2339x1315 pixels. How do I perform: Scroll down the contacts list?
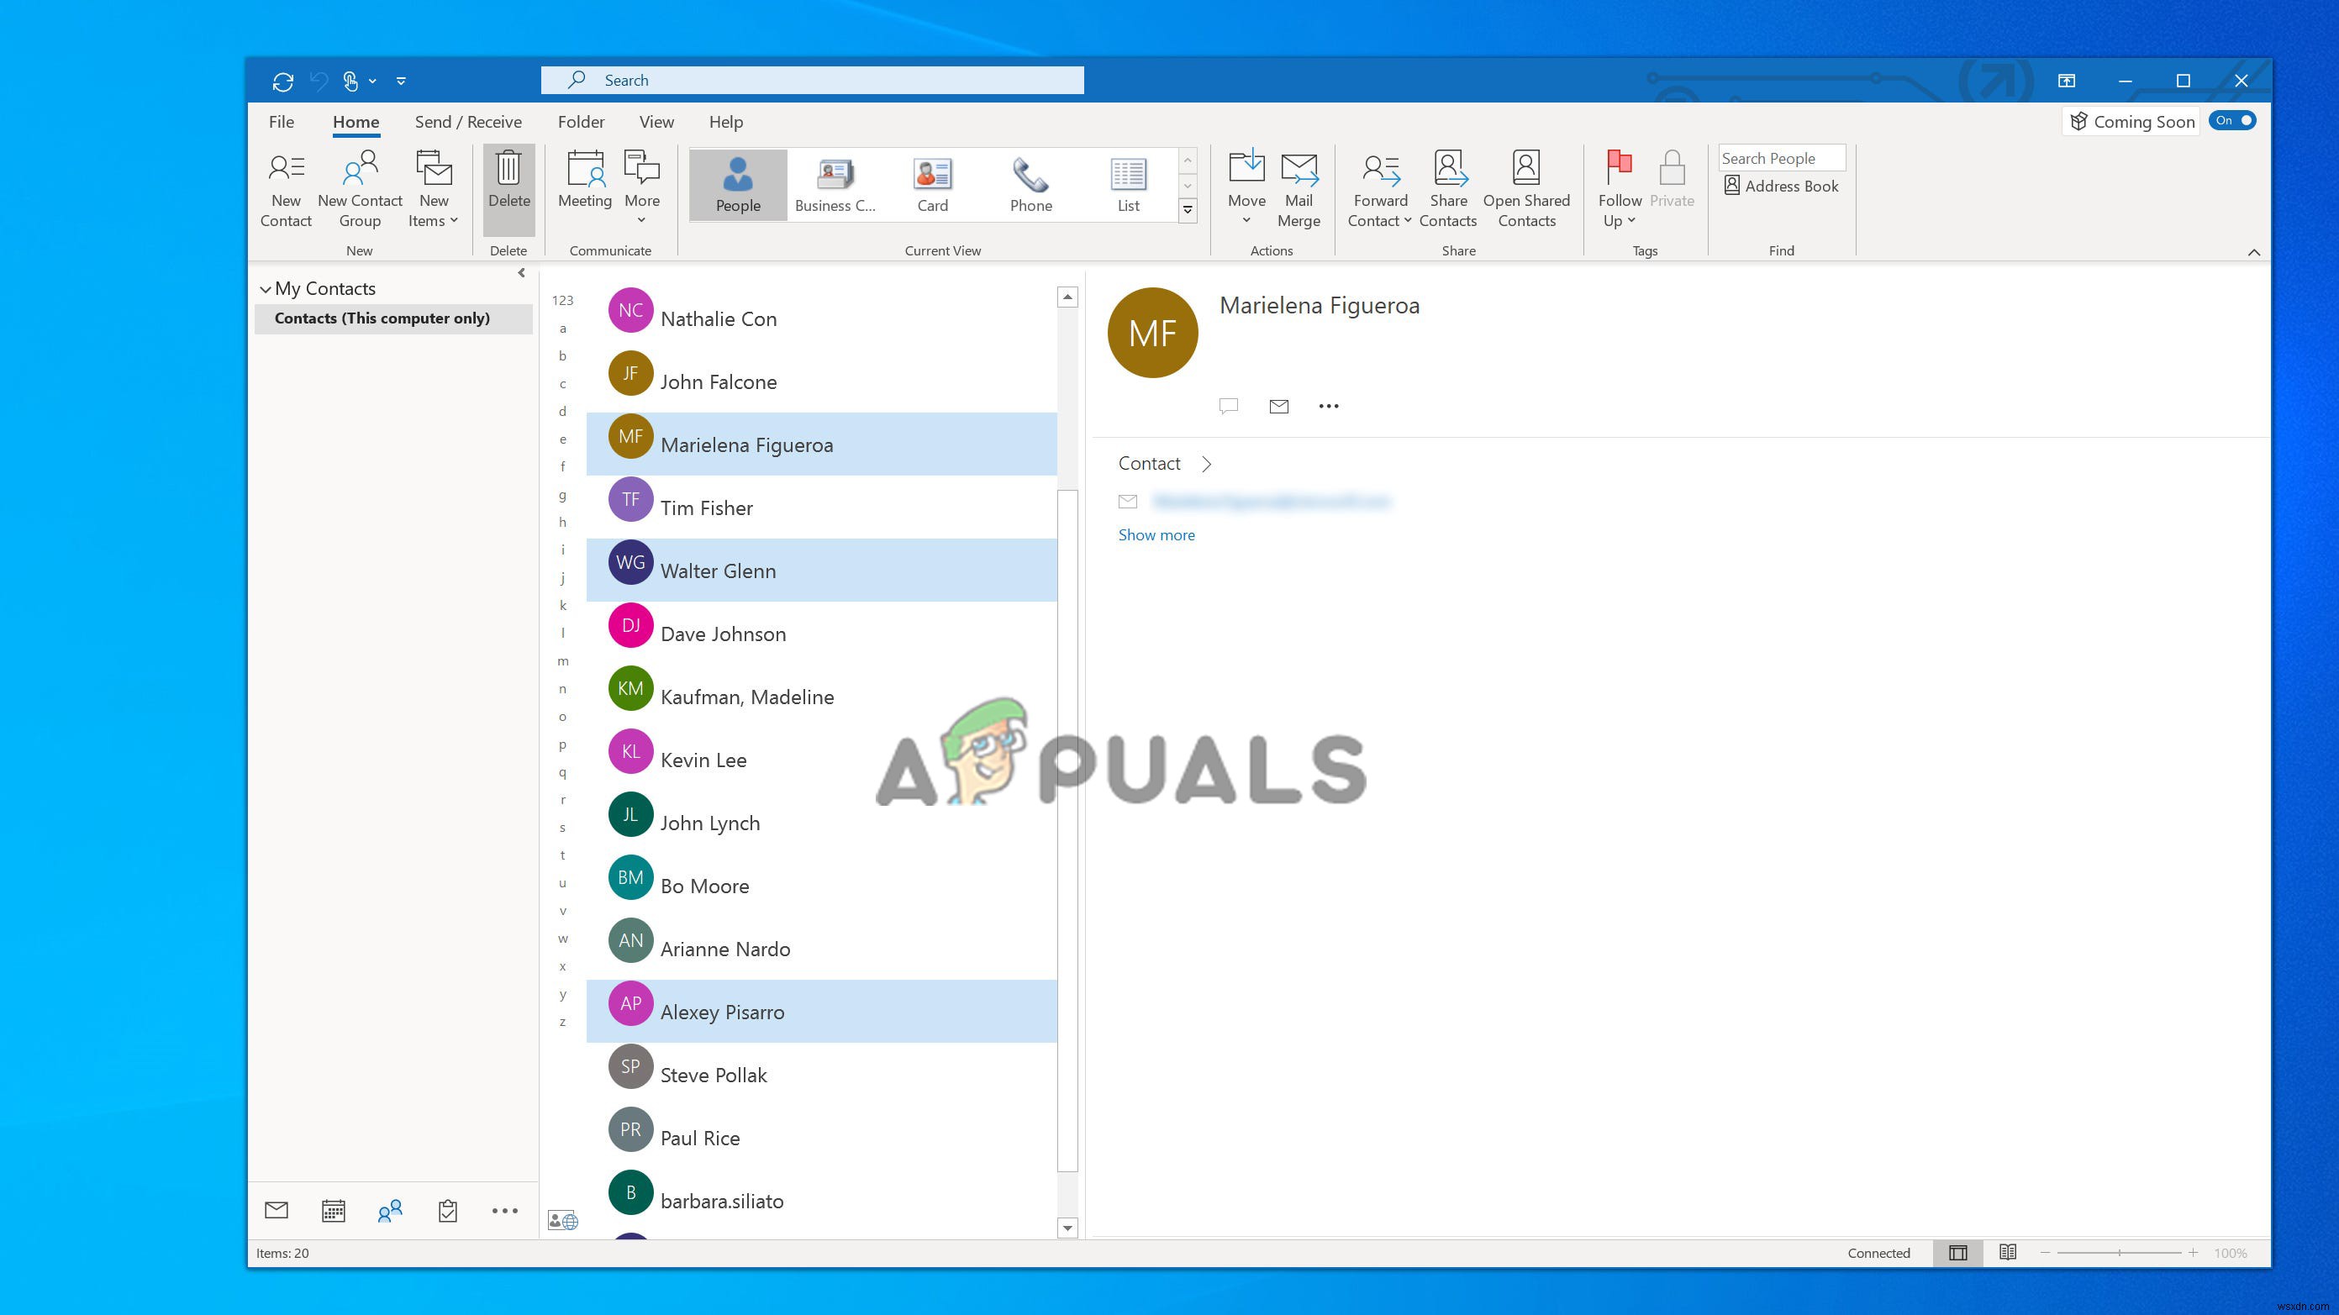click(x=1067, y=1227)
